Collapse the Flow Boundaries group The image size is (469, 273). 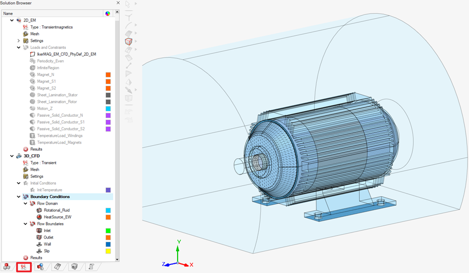click(x=25, y=224)
